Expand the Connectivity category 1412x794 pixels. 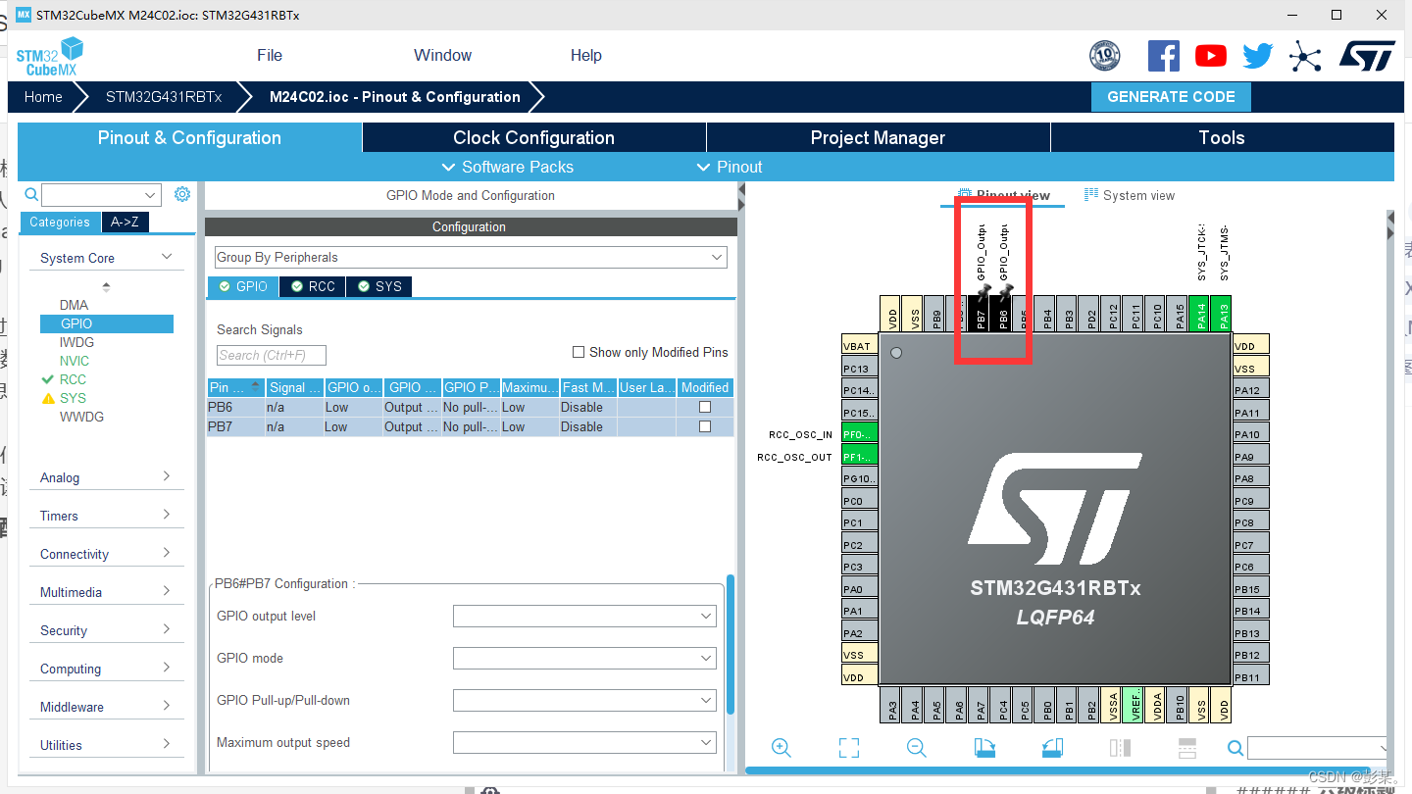click(107, 554)
